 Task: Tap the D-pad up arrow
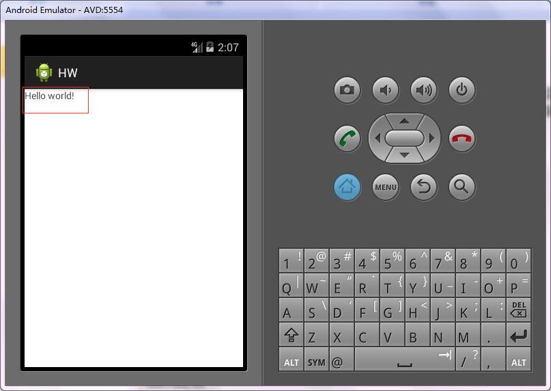point(404,121)
